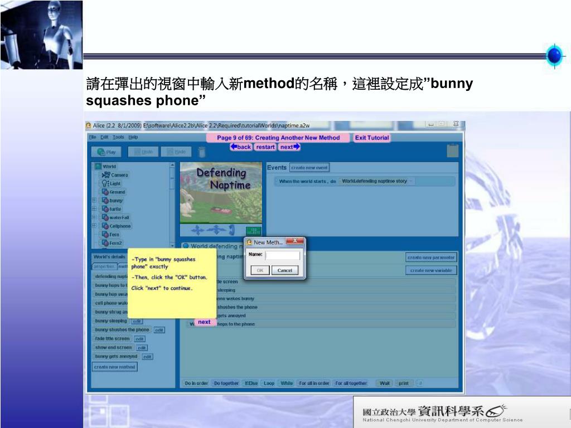Click the Loop tile
Image resolution: width=571 pixels, height=428 pixels.
(269, 383)
